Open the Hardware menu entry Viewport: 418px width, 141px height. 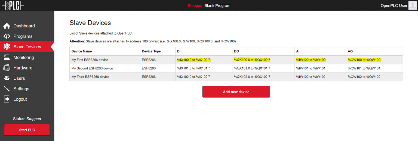pyautogui.click(x=23, y=68)
